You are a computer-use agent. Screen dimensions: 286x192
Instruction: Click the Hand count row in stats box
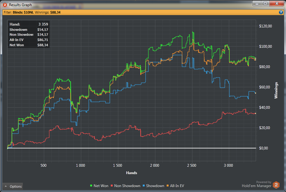[29, 24]
